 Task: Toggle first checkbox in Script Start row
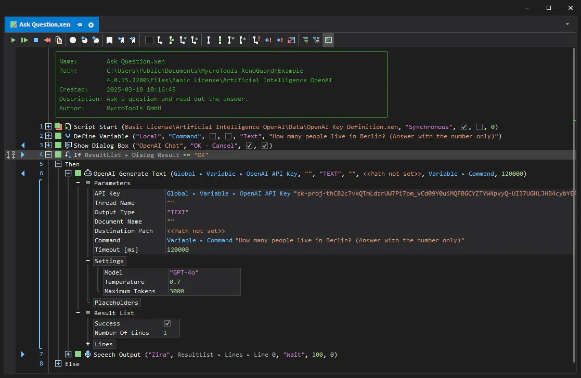pos(464,127)
